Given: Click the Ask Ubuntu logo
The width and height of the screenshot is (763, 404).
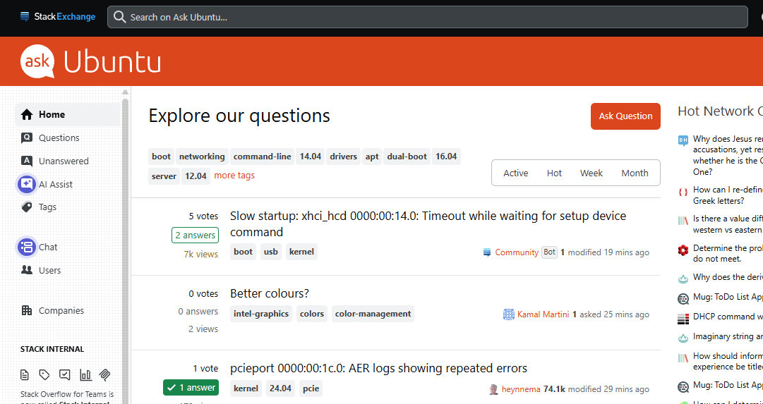Looking at the screenshot, I should pos(90,62).
